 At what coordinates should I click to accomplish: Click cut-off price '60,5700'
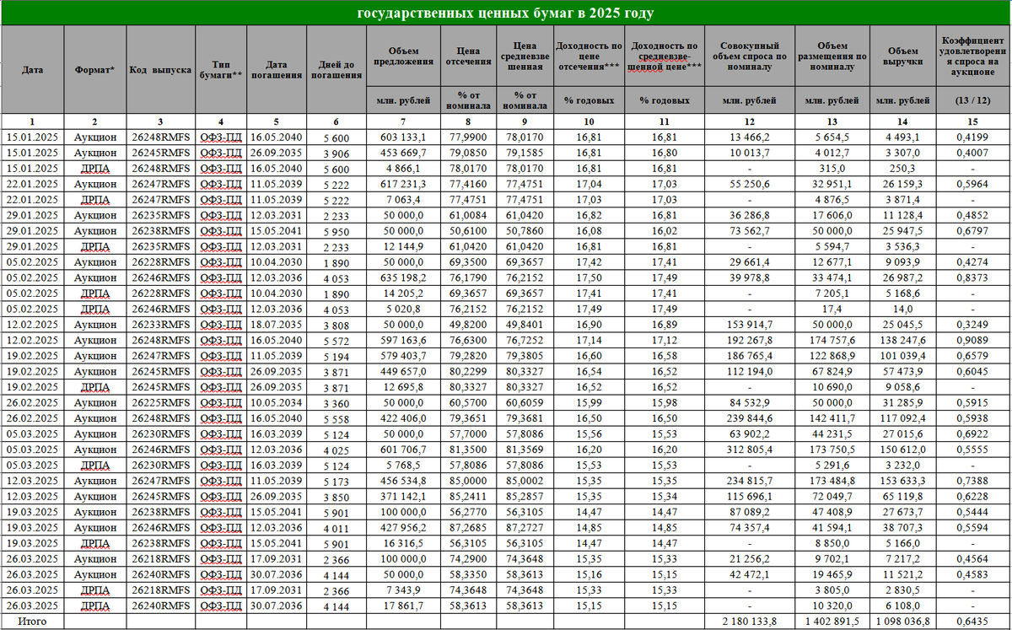468,403
